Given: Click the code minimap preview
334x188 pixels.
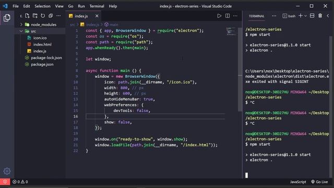Looking at the screenshot, I should pyautogui.click(x=231, y=31).
